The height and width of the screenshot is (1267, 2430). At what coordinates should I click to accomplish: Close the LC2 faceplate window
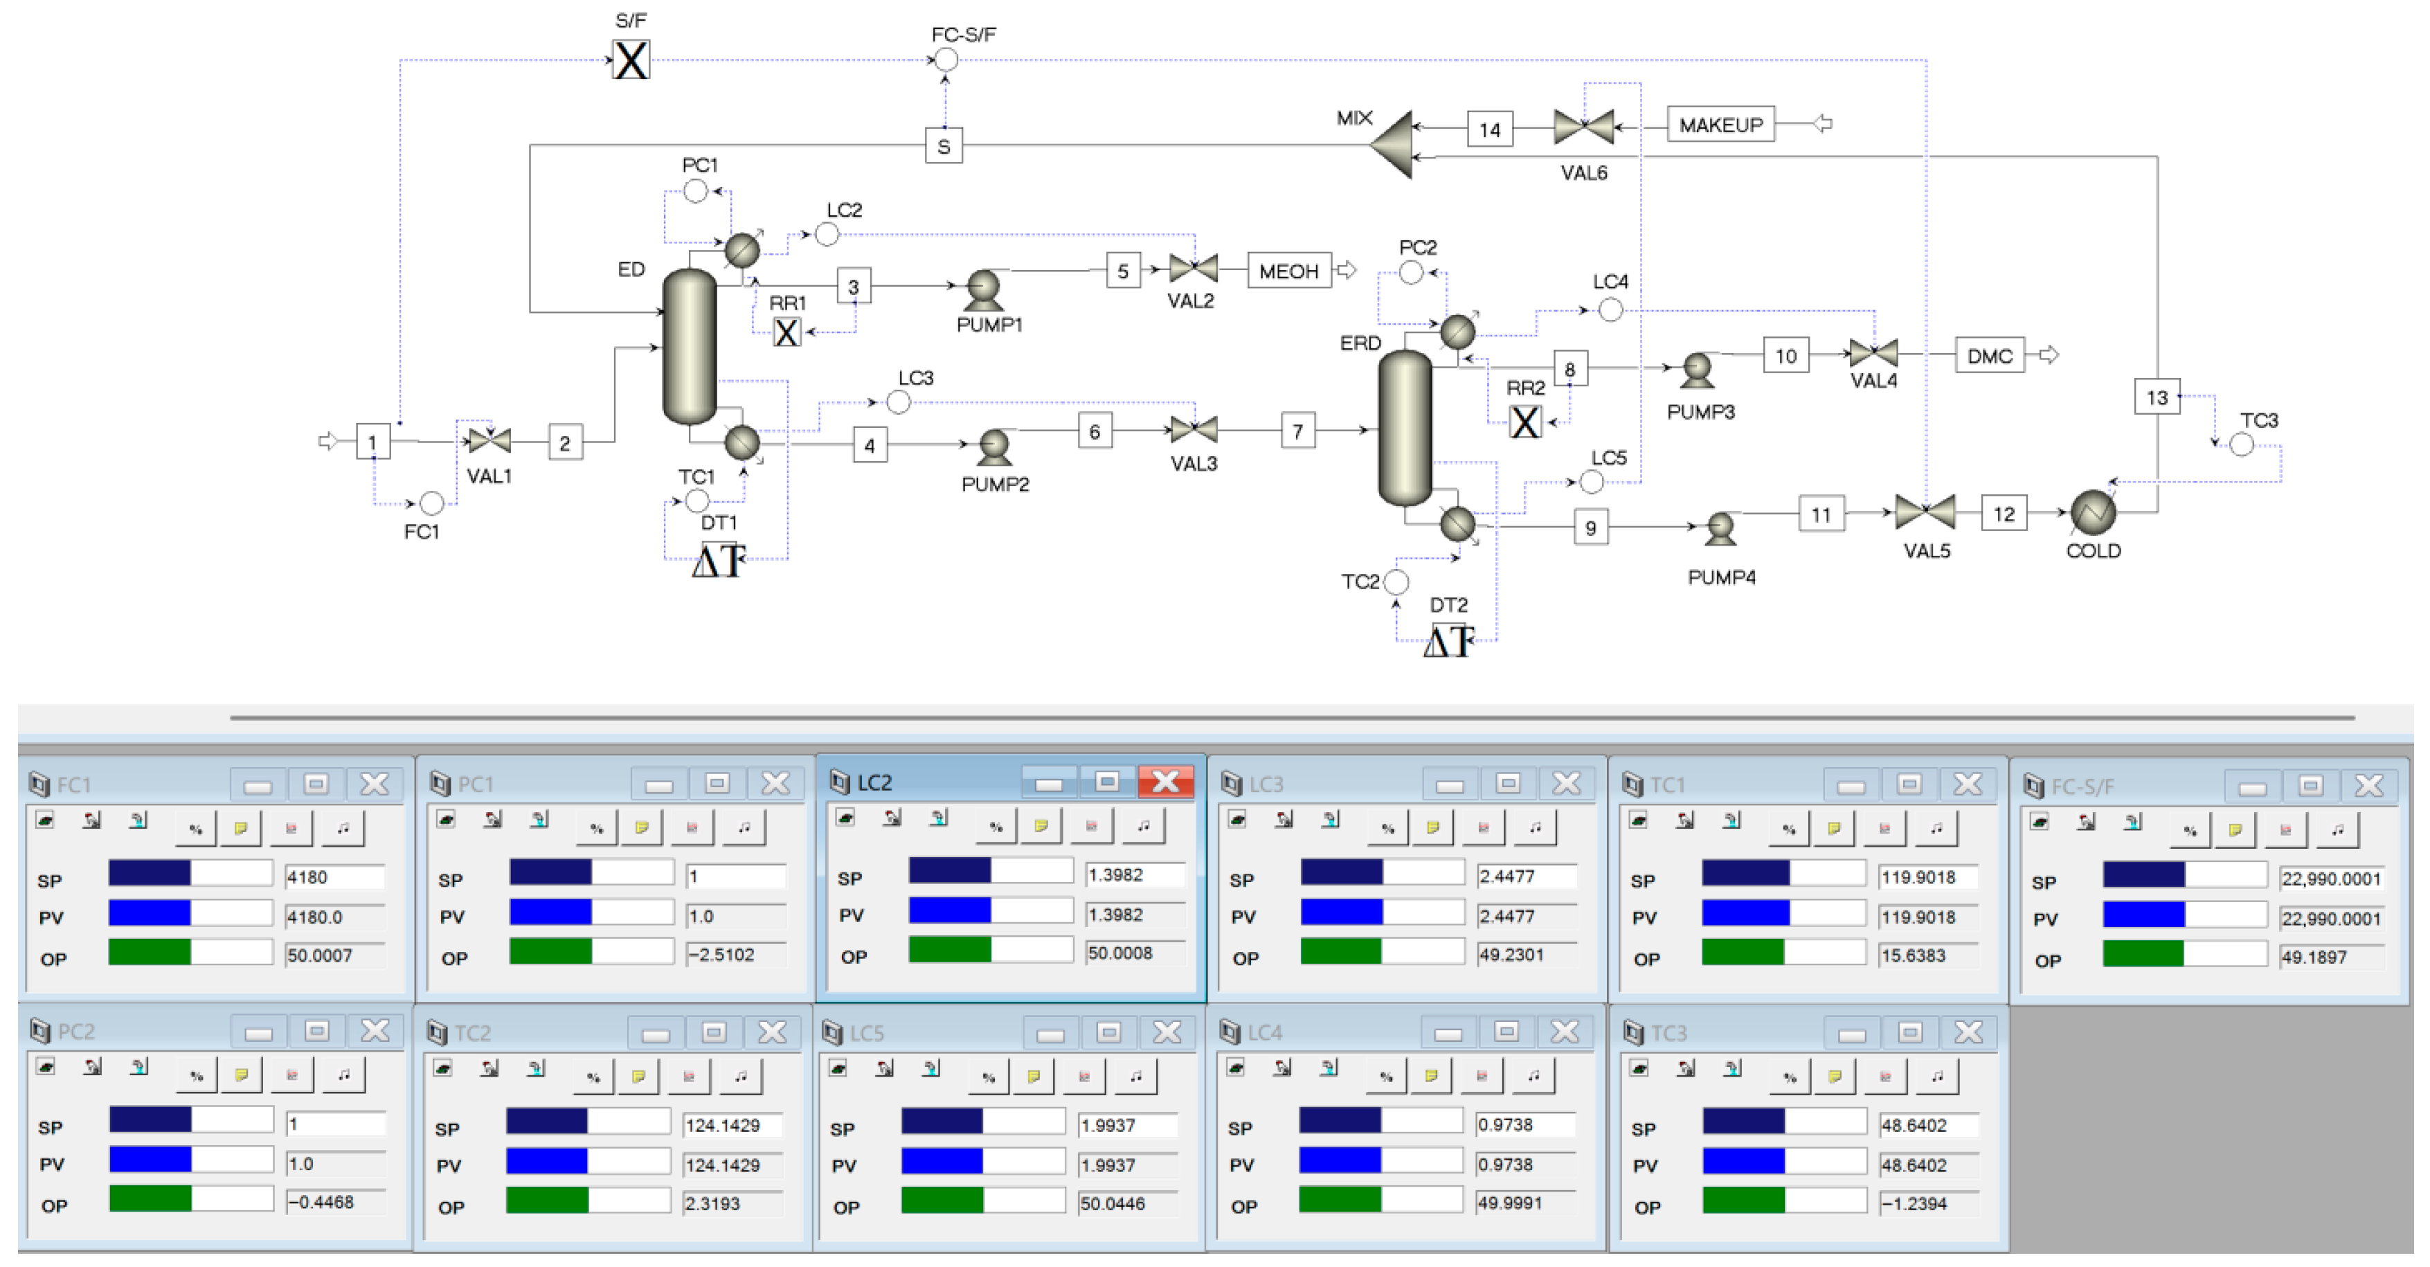coord(1165,781)
